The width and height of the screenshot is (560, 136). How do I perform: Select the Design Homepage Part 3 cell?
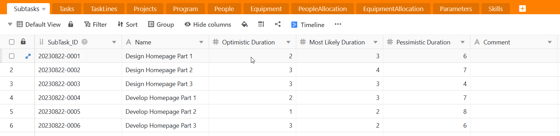(165, 84)
